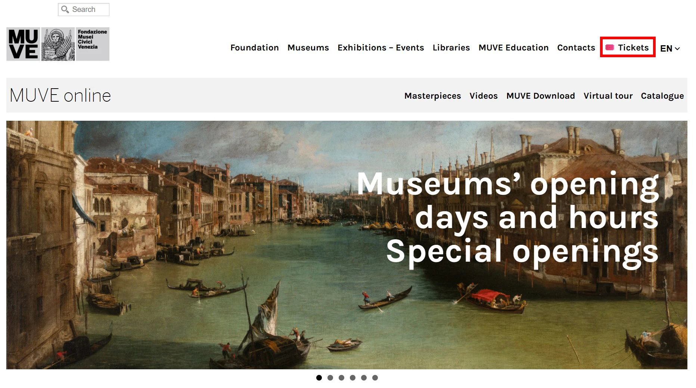Open the Museums navigation menu
Image resolution: width=696 pixels, height=388 pixels.
[x=308, y=47]
